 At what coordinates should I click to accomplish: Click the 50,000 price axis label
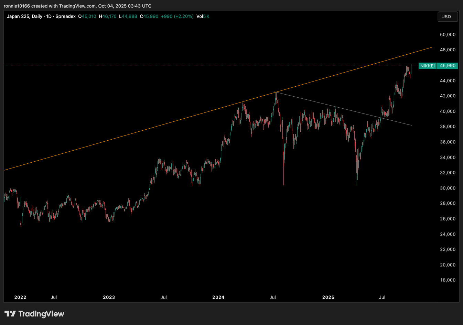(x=448, y=34)
